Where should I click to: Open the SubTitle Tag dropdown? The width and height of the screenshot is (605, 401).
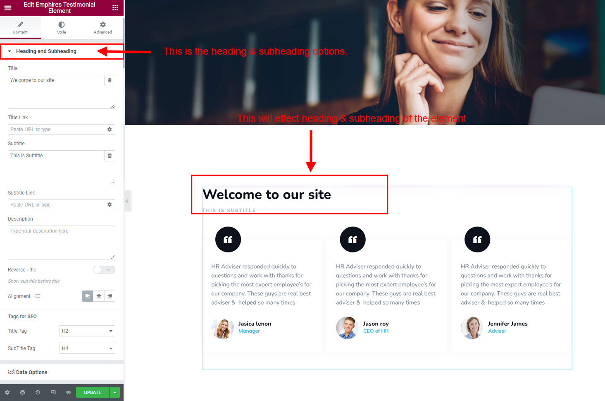click(x=87, y=348)
